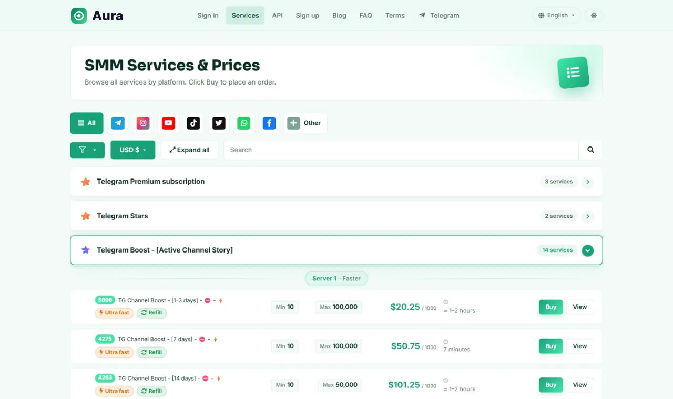Select the Other platforms tab
This screenshot has height=399, width=673.
(x=305, y=123)
